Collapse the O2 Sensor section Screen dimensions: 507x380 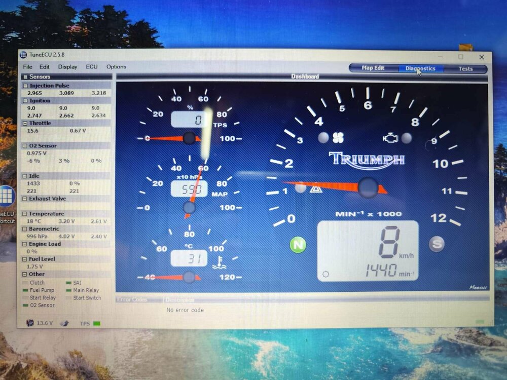coord(25,146)
